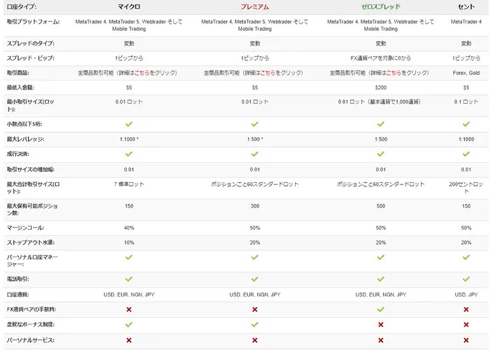
Task: Click the 小数点以下5桁 checkmark in プレミアム column
Action: [255, 124]
